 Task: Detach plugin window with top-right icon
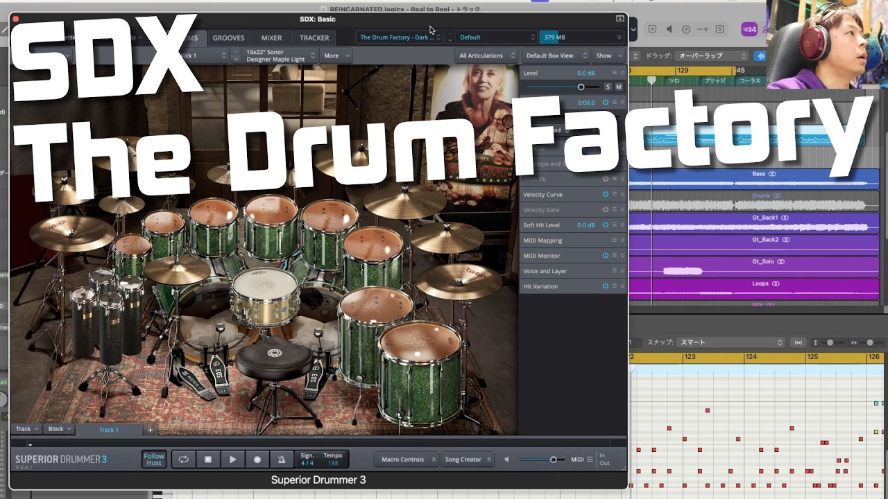620,19
